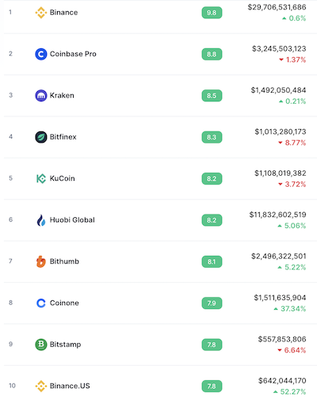Open the Binance exchange name link
317x404 pixels.
(63, 13)
